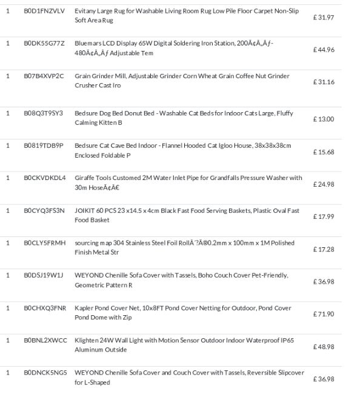
Task: Click ASIN B0CKVDKDL4
Action: coord(45,178)
